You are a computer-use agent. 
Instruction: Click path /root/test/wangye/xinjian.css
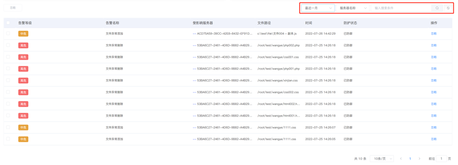coord(277,80)
